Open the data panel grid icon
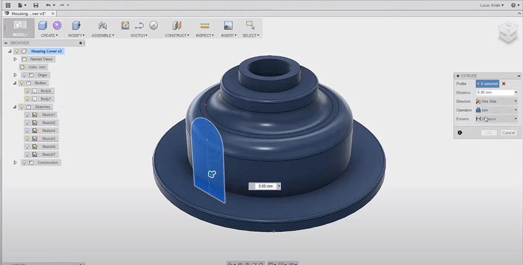 (8, 5)
